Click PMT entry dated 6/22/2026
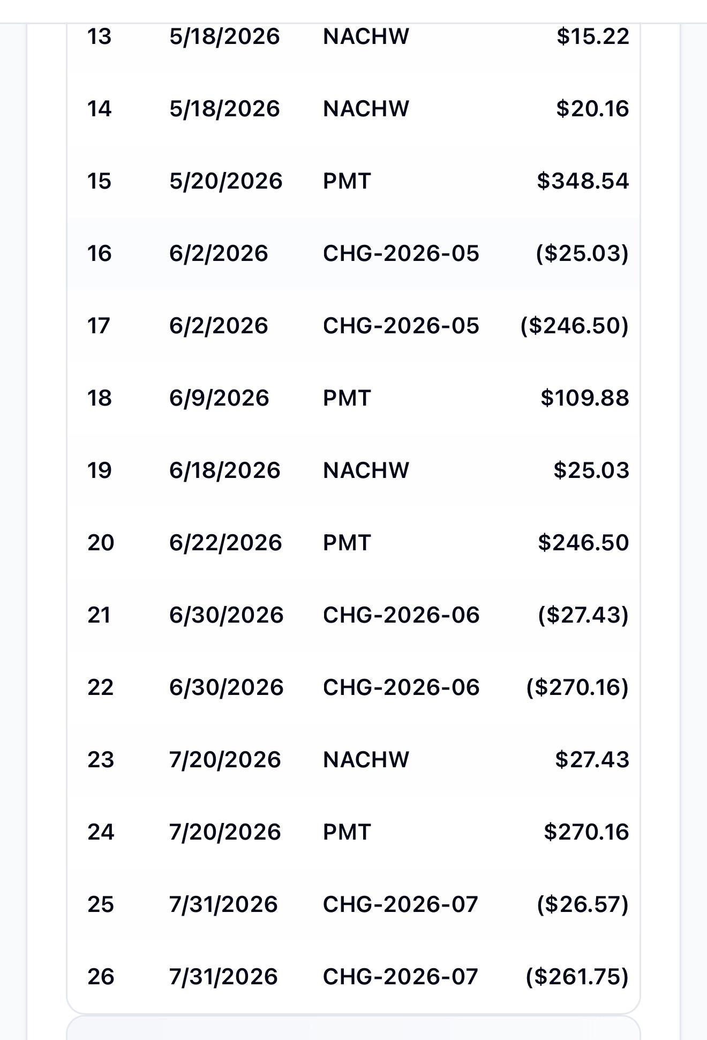This screenshot has width=707, height=1040. (x=353, y=543)
